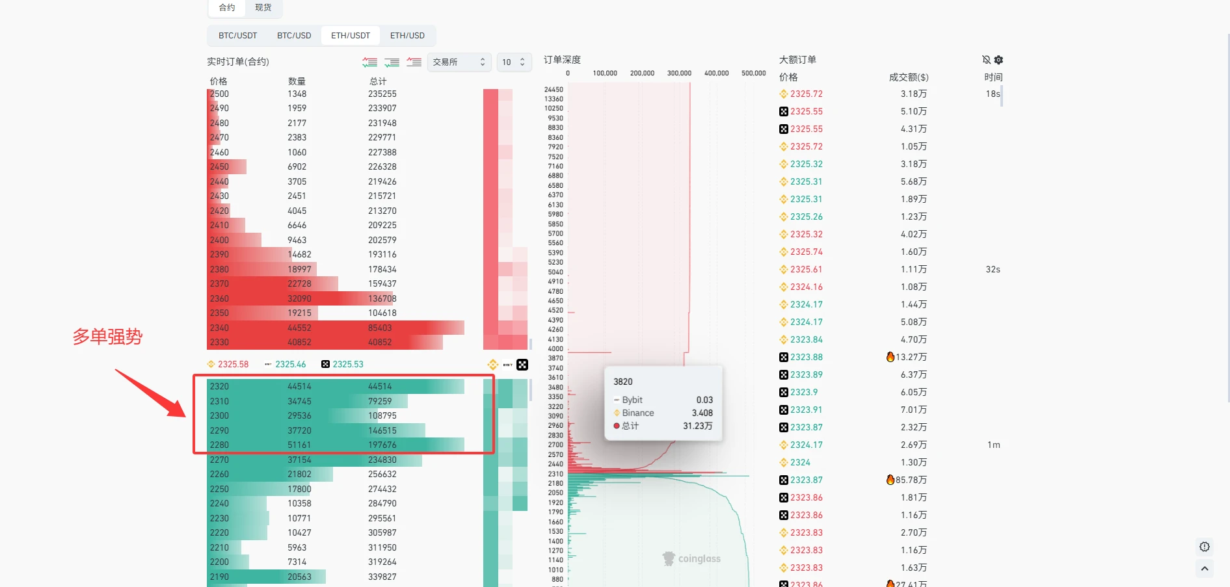This screenshot has height=587, width=1230.
Task: Show both bids and asks order book view
Action: point(370,62)
